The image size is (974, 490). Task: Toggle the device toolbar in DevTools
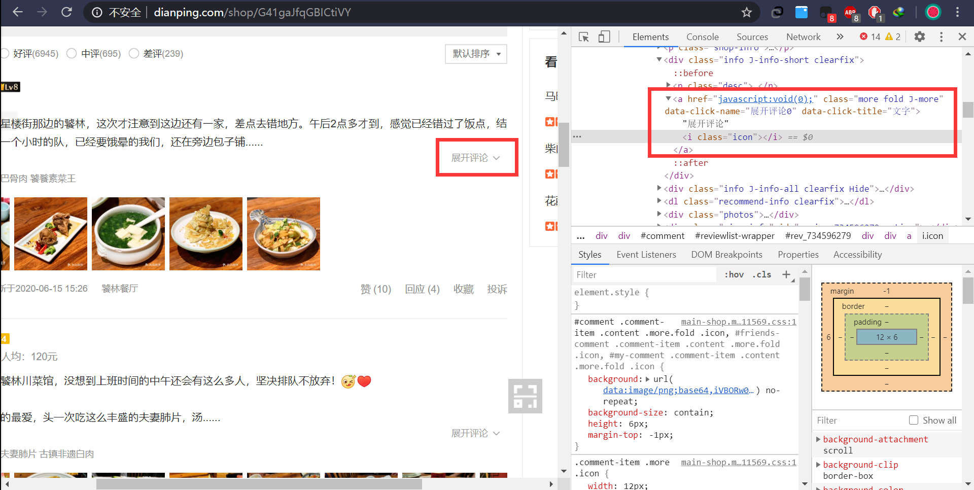(x=604, y=37)
